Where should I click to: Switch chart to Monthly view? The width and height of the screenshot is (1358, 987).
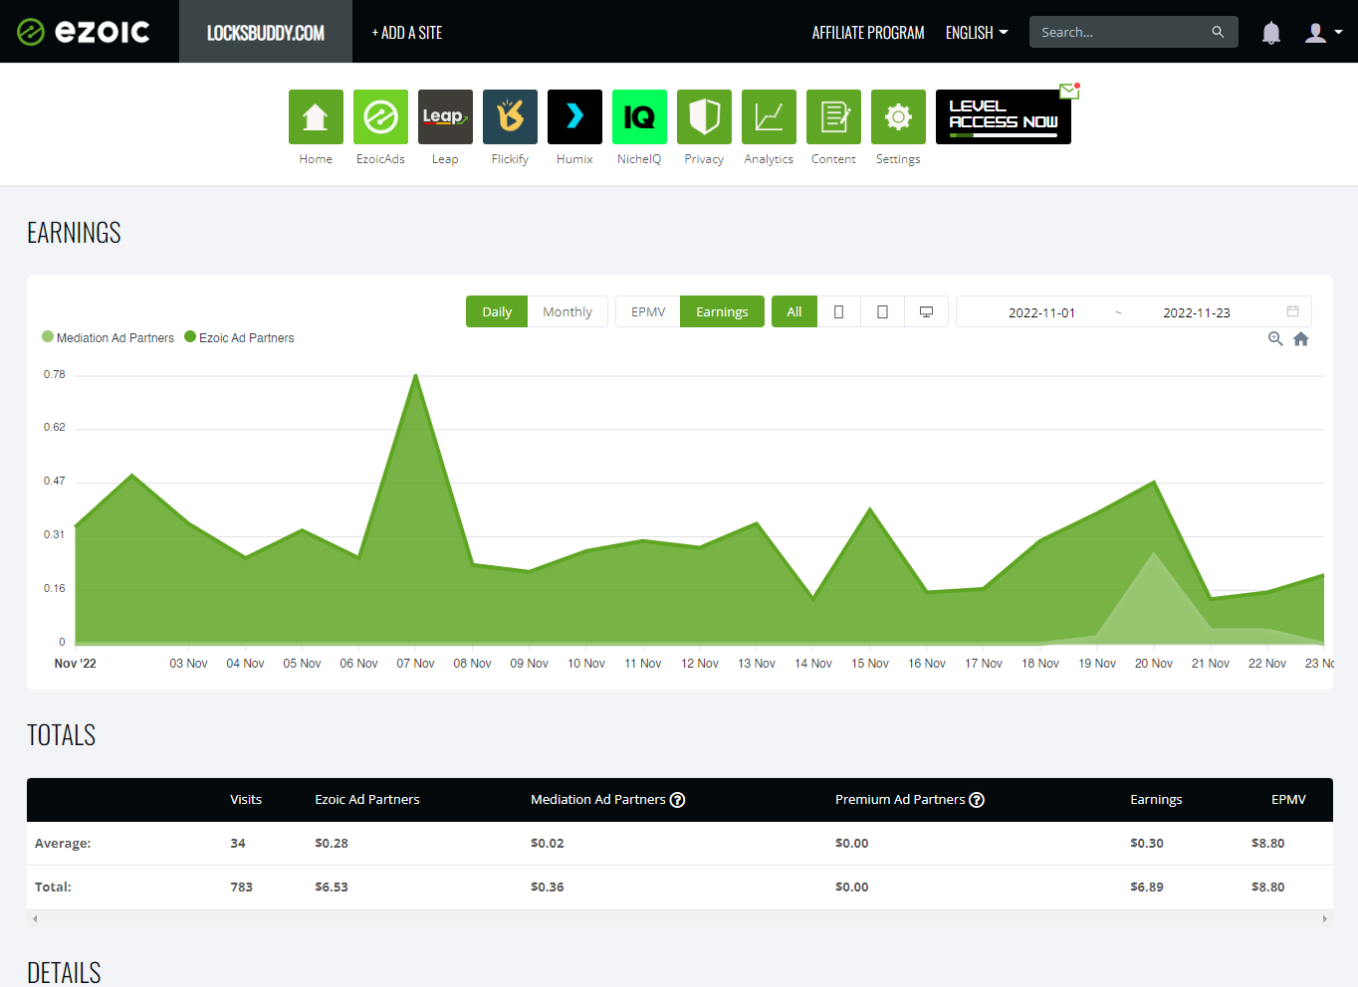click(x=567, y=311)
